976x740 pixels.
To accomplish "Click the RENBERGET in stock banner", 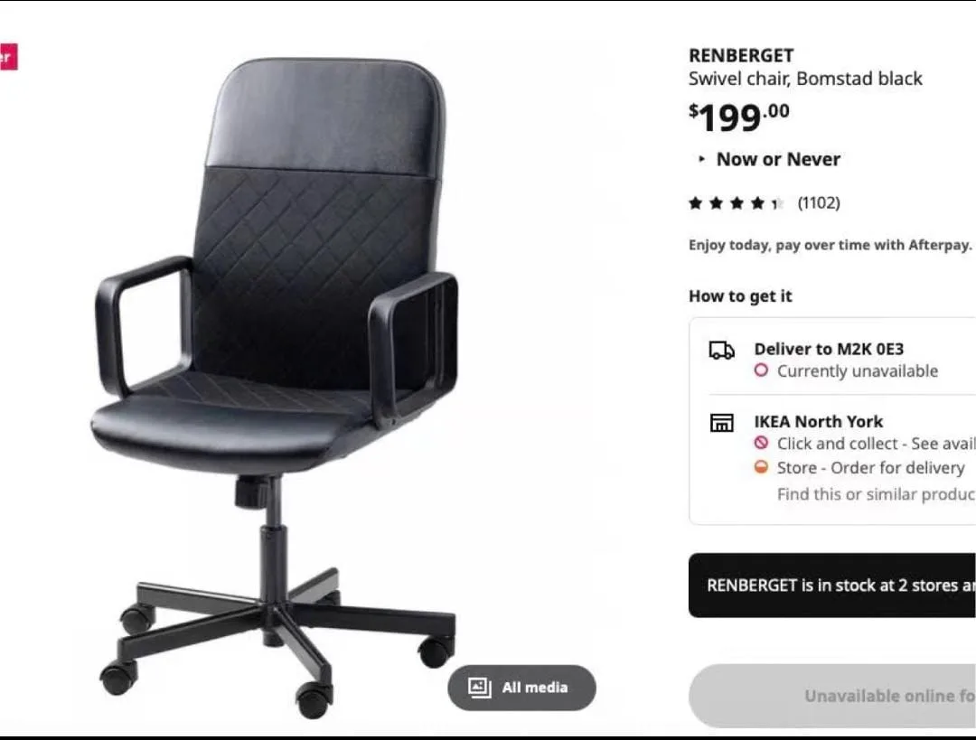I will [832, 585].
